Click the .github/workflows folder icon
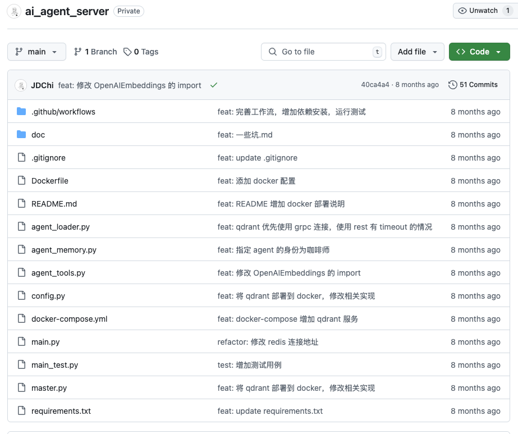 click(21, 112)
